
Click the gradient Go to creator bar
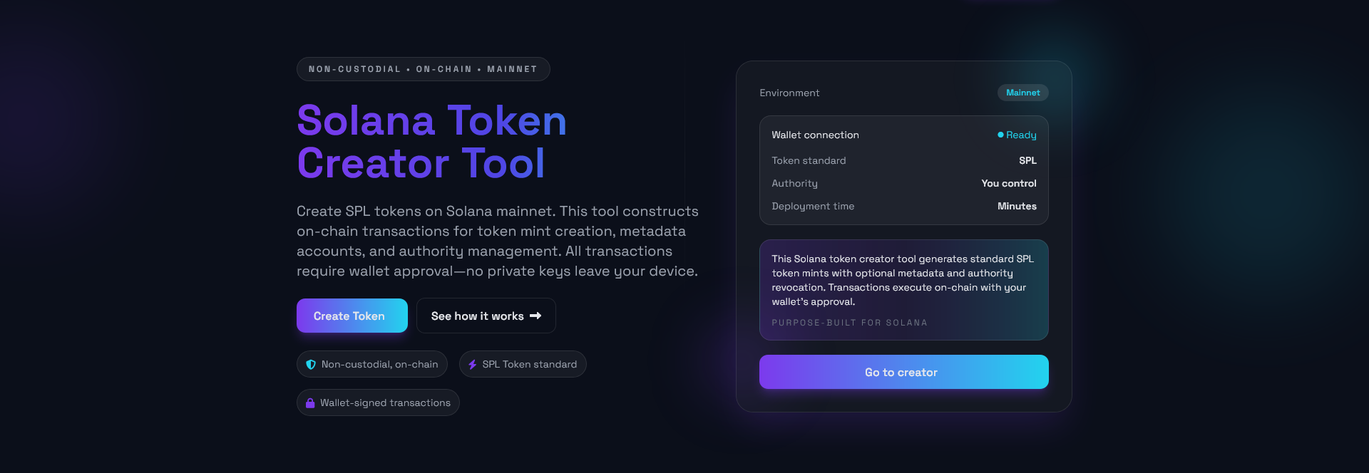tap(903, 372)
